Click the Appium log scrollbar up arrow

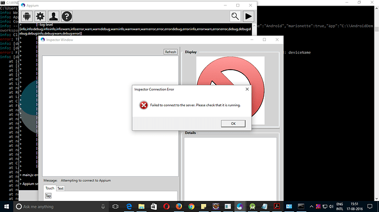tap(254, 26)
